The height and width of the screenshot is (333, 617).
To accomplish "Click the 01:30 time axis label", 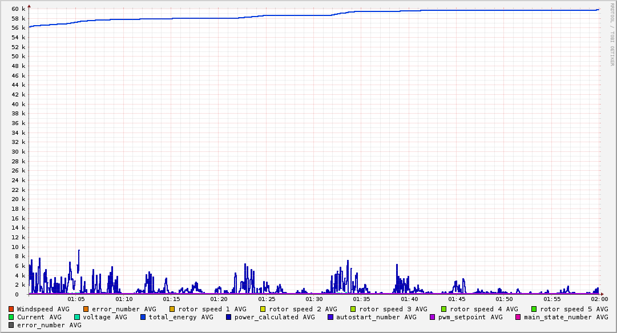I will tap(314, 299).
